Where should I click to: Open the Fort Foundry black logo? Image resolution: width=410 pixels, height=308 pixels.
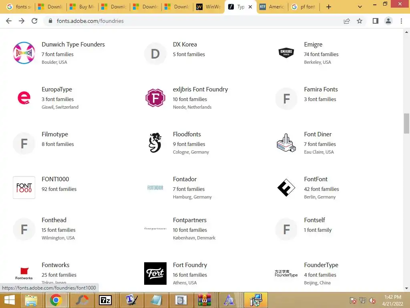click(155, 274)
